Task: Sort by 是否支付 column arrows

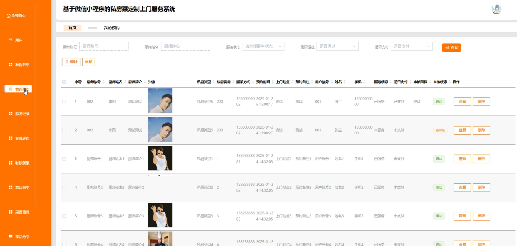Action: tap(410, 82)
